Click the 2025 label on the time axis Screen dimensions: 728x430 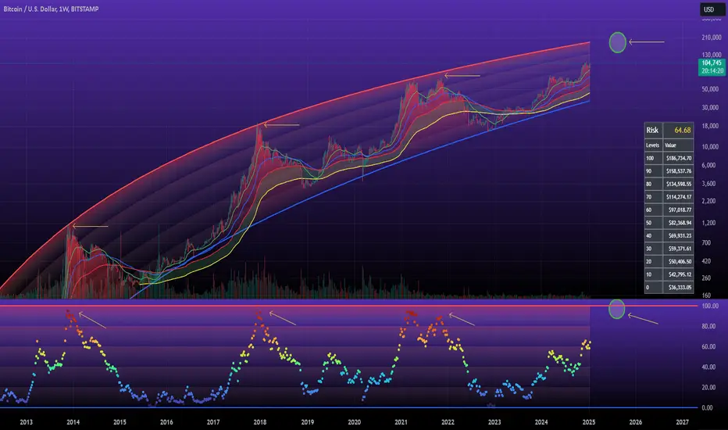coord(589,422)
